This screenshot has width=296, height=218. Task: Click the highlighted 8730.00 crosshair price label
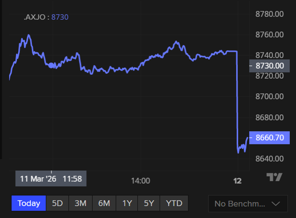(269, 65)
